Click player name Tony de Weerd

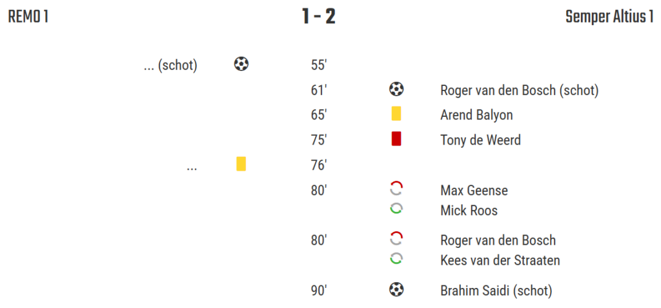point(480,139)
